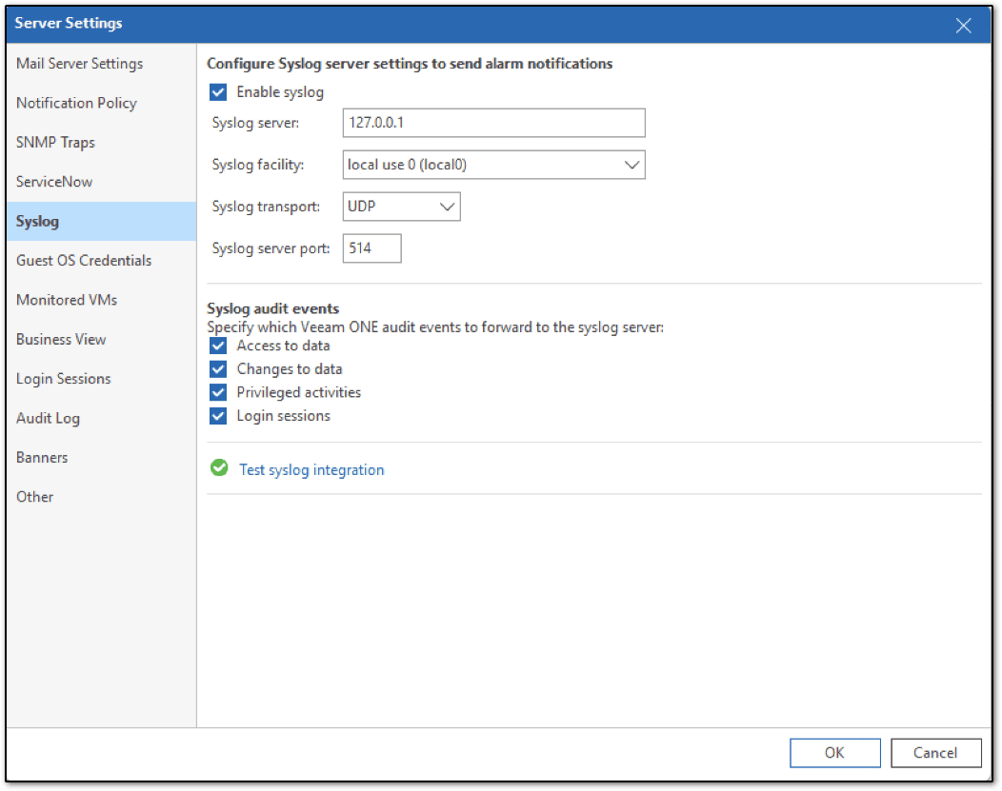Viewport: 1002px width, 791px height.
Task: Open Guest OS Credentials section
Action: tap(84, 261)
